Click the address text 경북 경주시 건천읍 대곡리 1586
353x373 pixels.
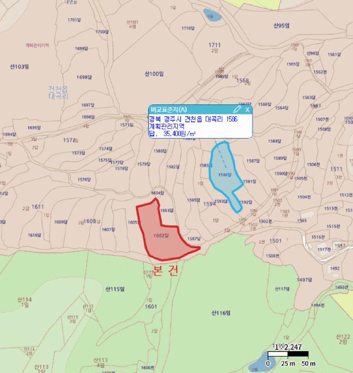point(193,119)
